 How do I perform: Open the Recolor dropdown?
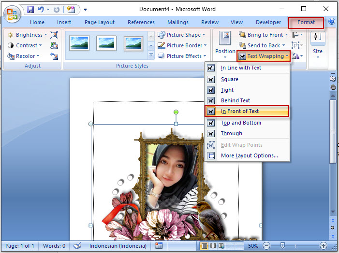(23, 56)
